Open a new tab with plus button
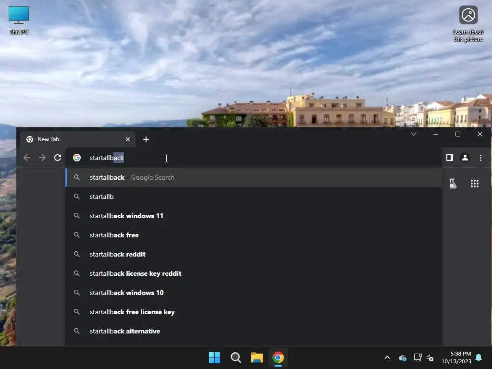Image resolution: width=492 pixels, height=369 pixels. pos(146,139)
